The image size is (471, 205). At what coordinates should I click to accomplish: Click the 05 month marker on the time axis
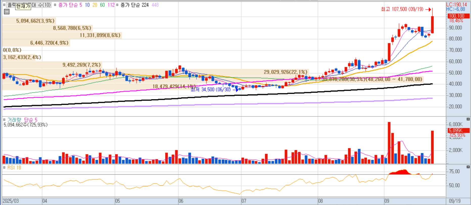click(x=118, y=201)
